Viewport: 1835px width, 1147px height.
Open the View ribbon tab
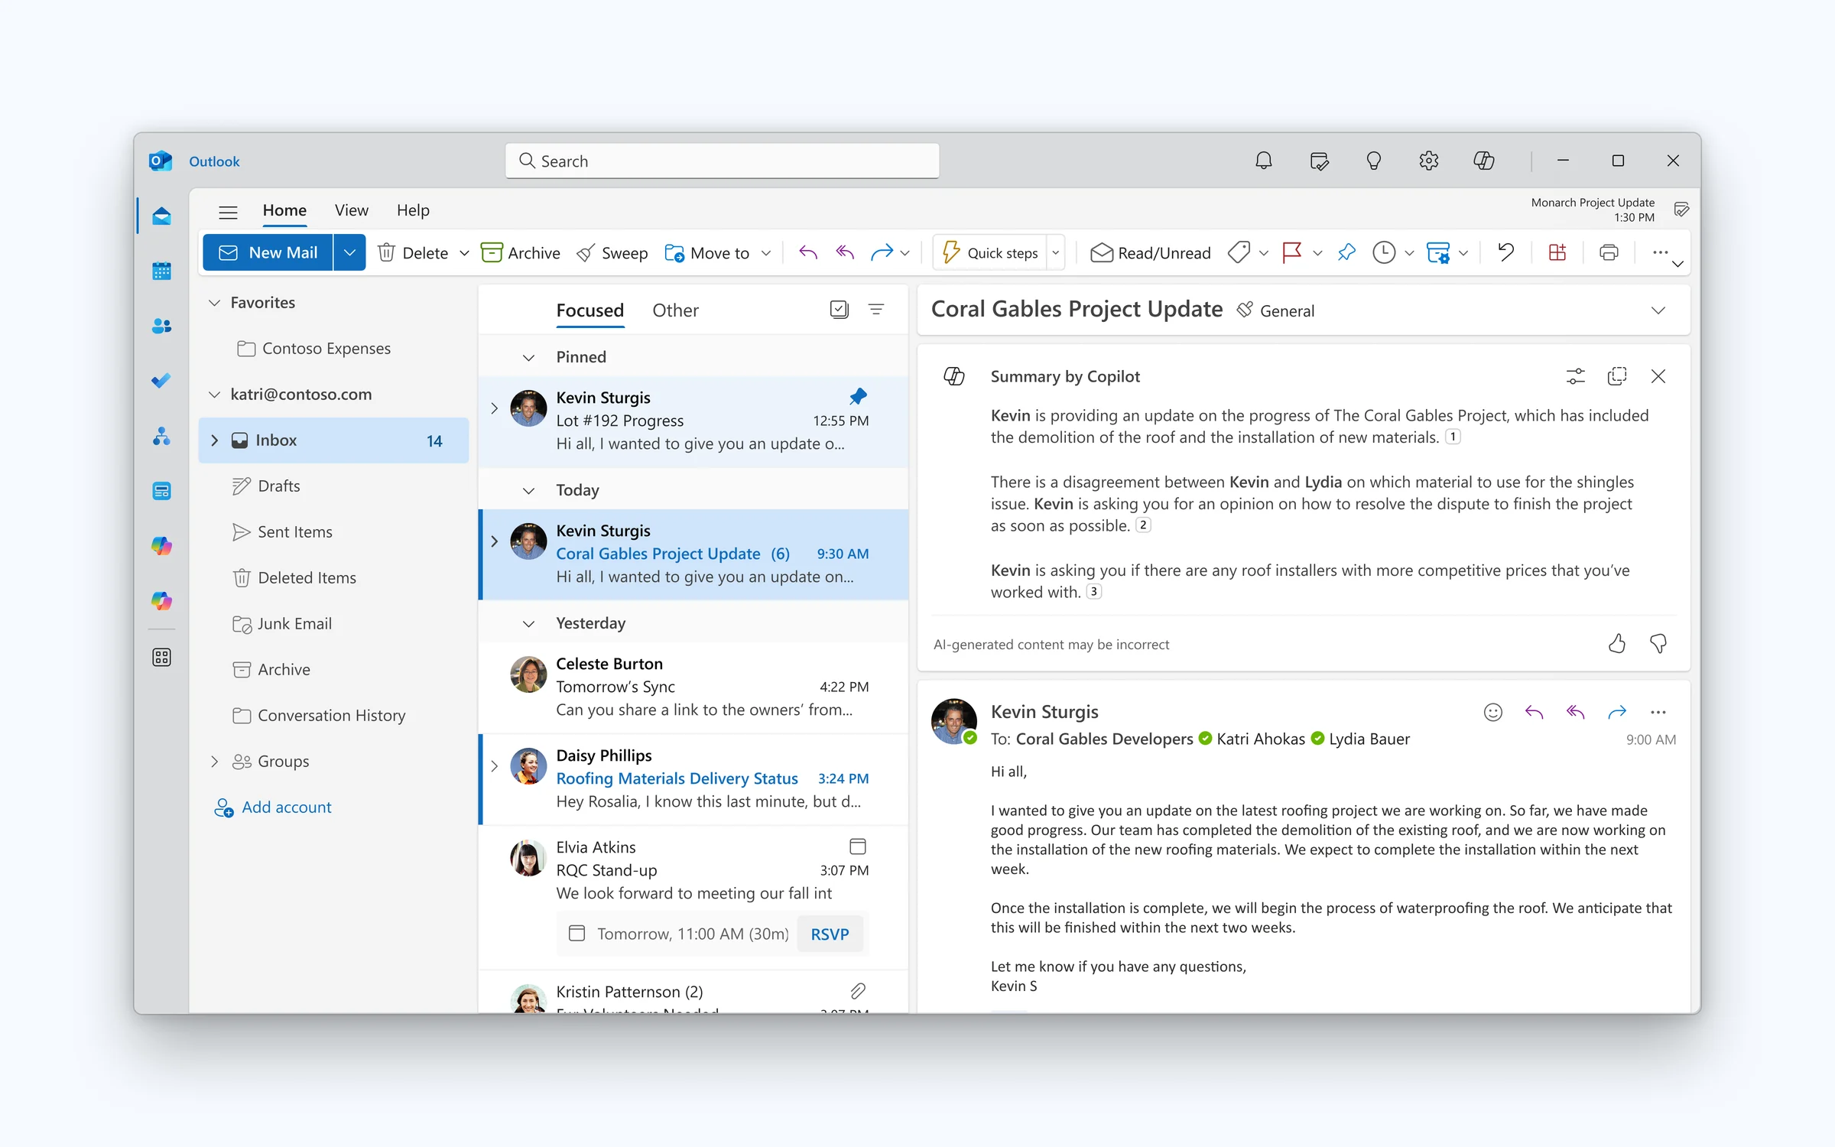tap(351, 210)
